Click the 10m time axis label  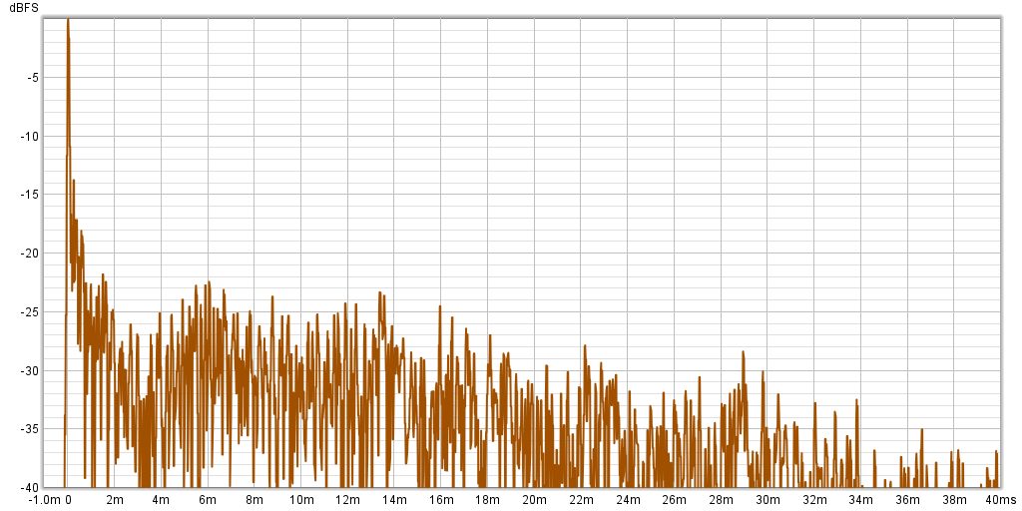pos(301,501)
